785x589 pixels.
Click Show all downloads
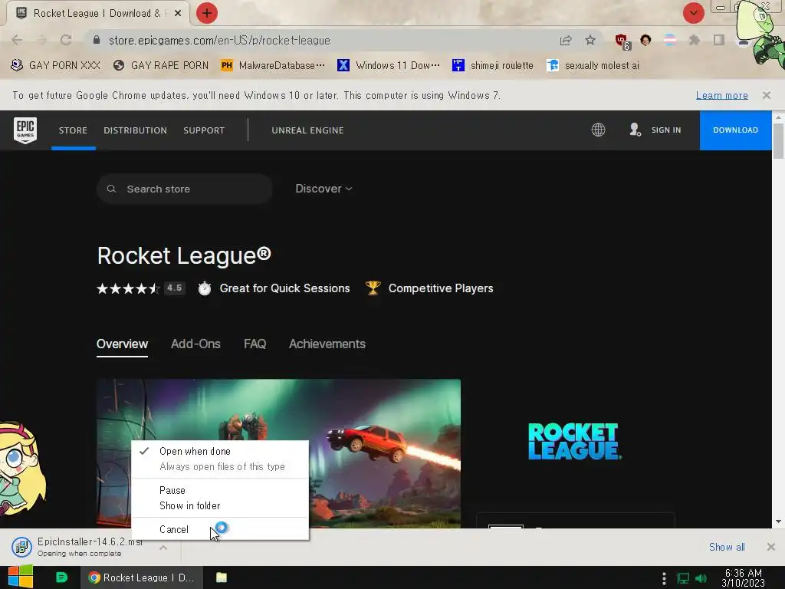pos(727,547)
